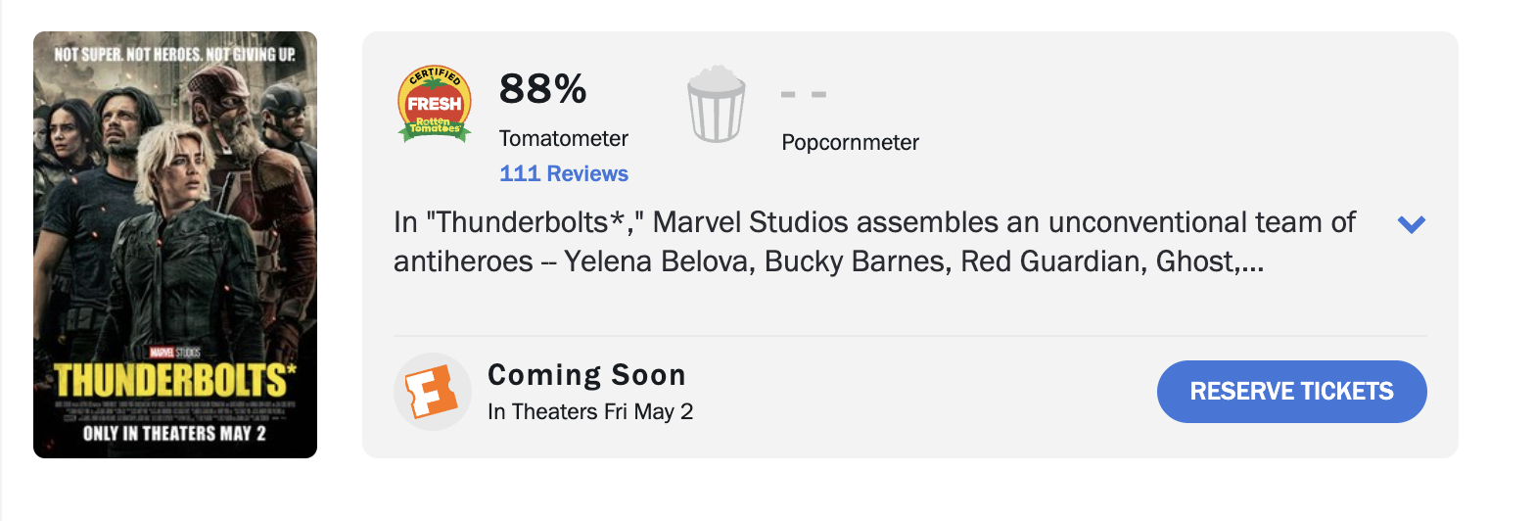Click the blank Popcornmeter score dashes
This screenshot has height=521, width=1535.
click(x=804, y=95)
